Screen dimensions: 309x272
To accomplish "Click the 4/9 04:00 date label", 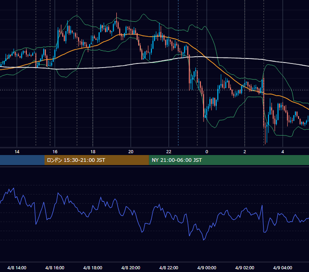I will [283, 267].
